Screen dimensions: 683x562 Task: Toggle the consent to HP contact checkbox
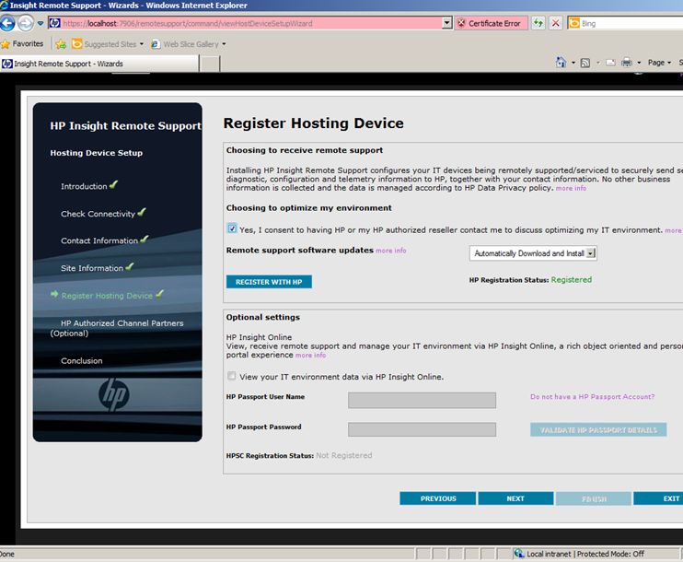tap(232, 228)
